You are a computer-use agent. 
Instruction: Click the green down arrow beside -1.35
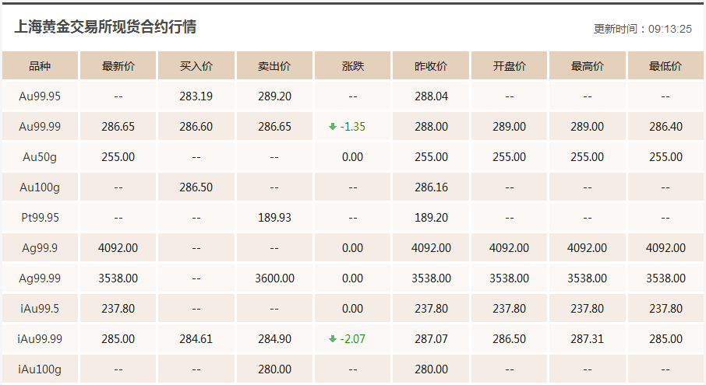333,127
